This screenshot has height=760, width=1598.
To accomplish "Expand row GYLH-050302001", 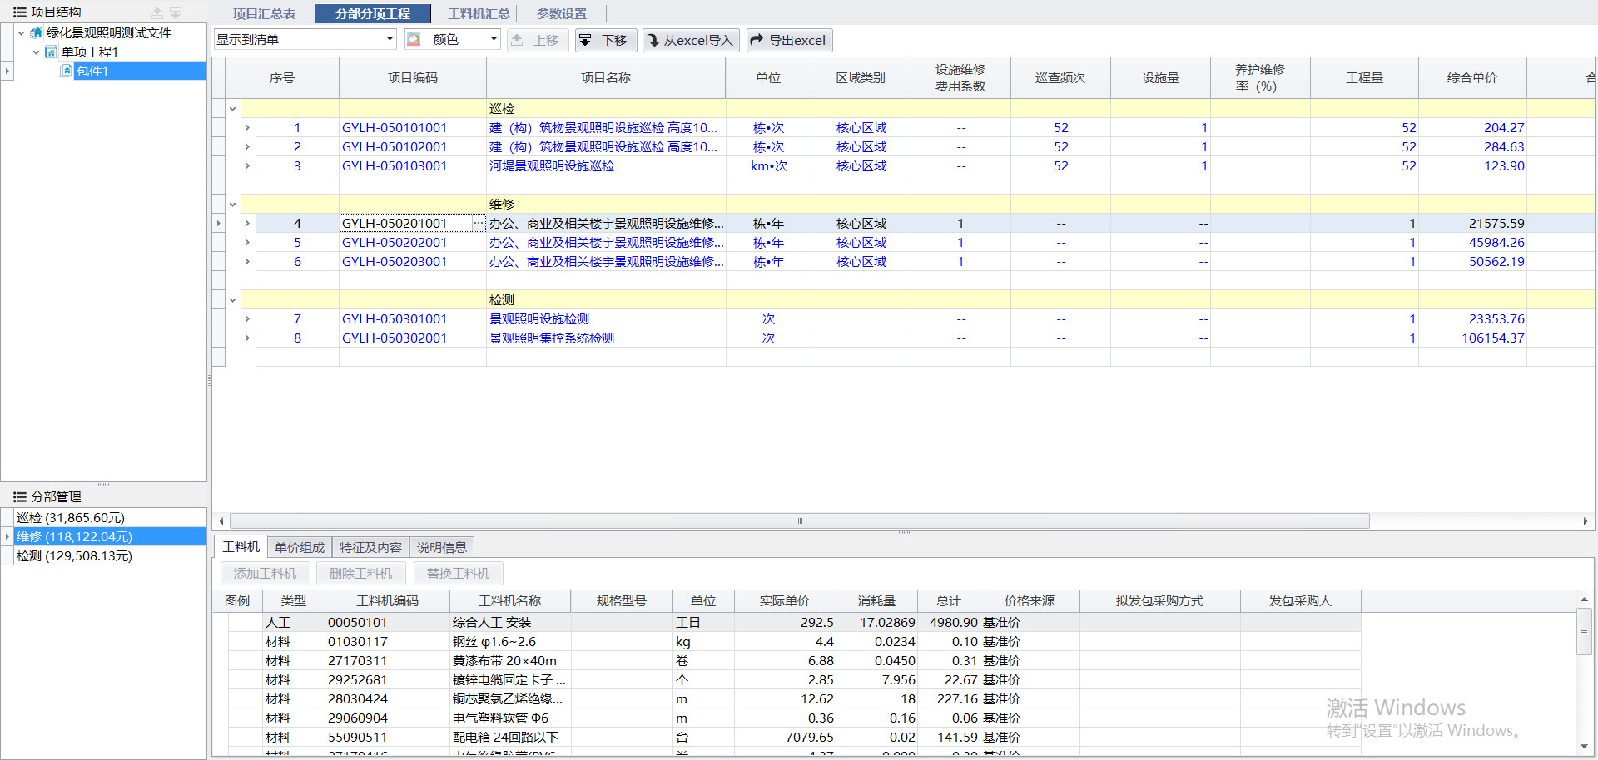I will [247, 338].
